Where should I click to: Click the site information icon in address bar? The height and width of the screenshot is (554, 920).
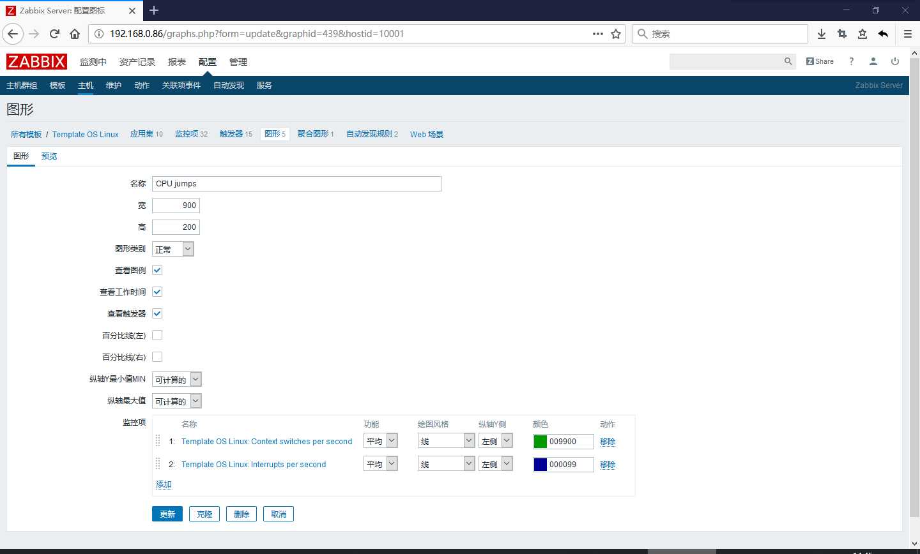(x=99, y=34)
